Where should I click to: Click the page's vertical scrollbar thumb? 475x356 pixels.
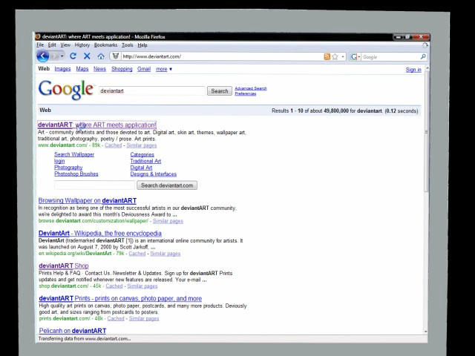[x=427, y=132]
